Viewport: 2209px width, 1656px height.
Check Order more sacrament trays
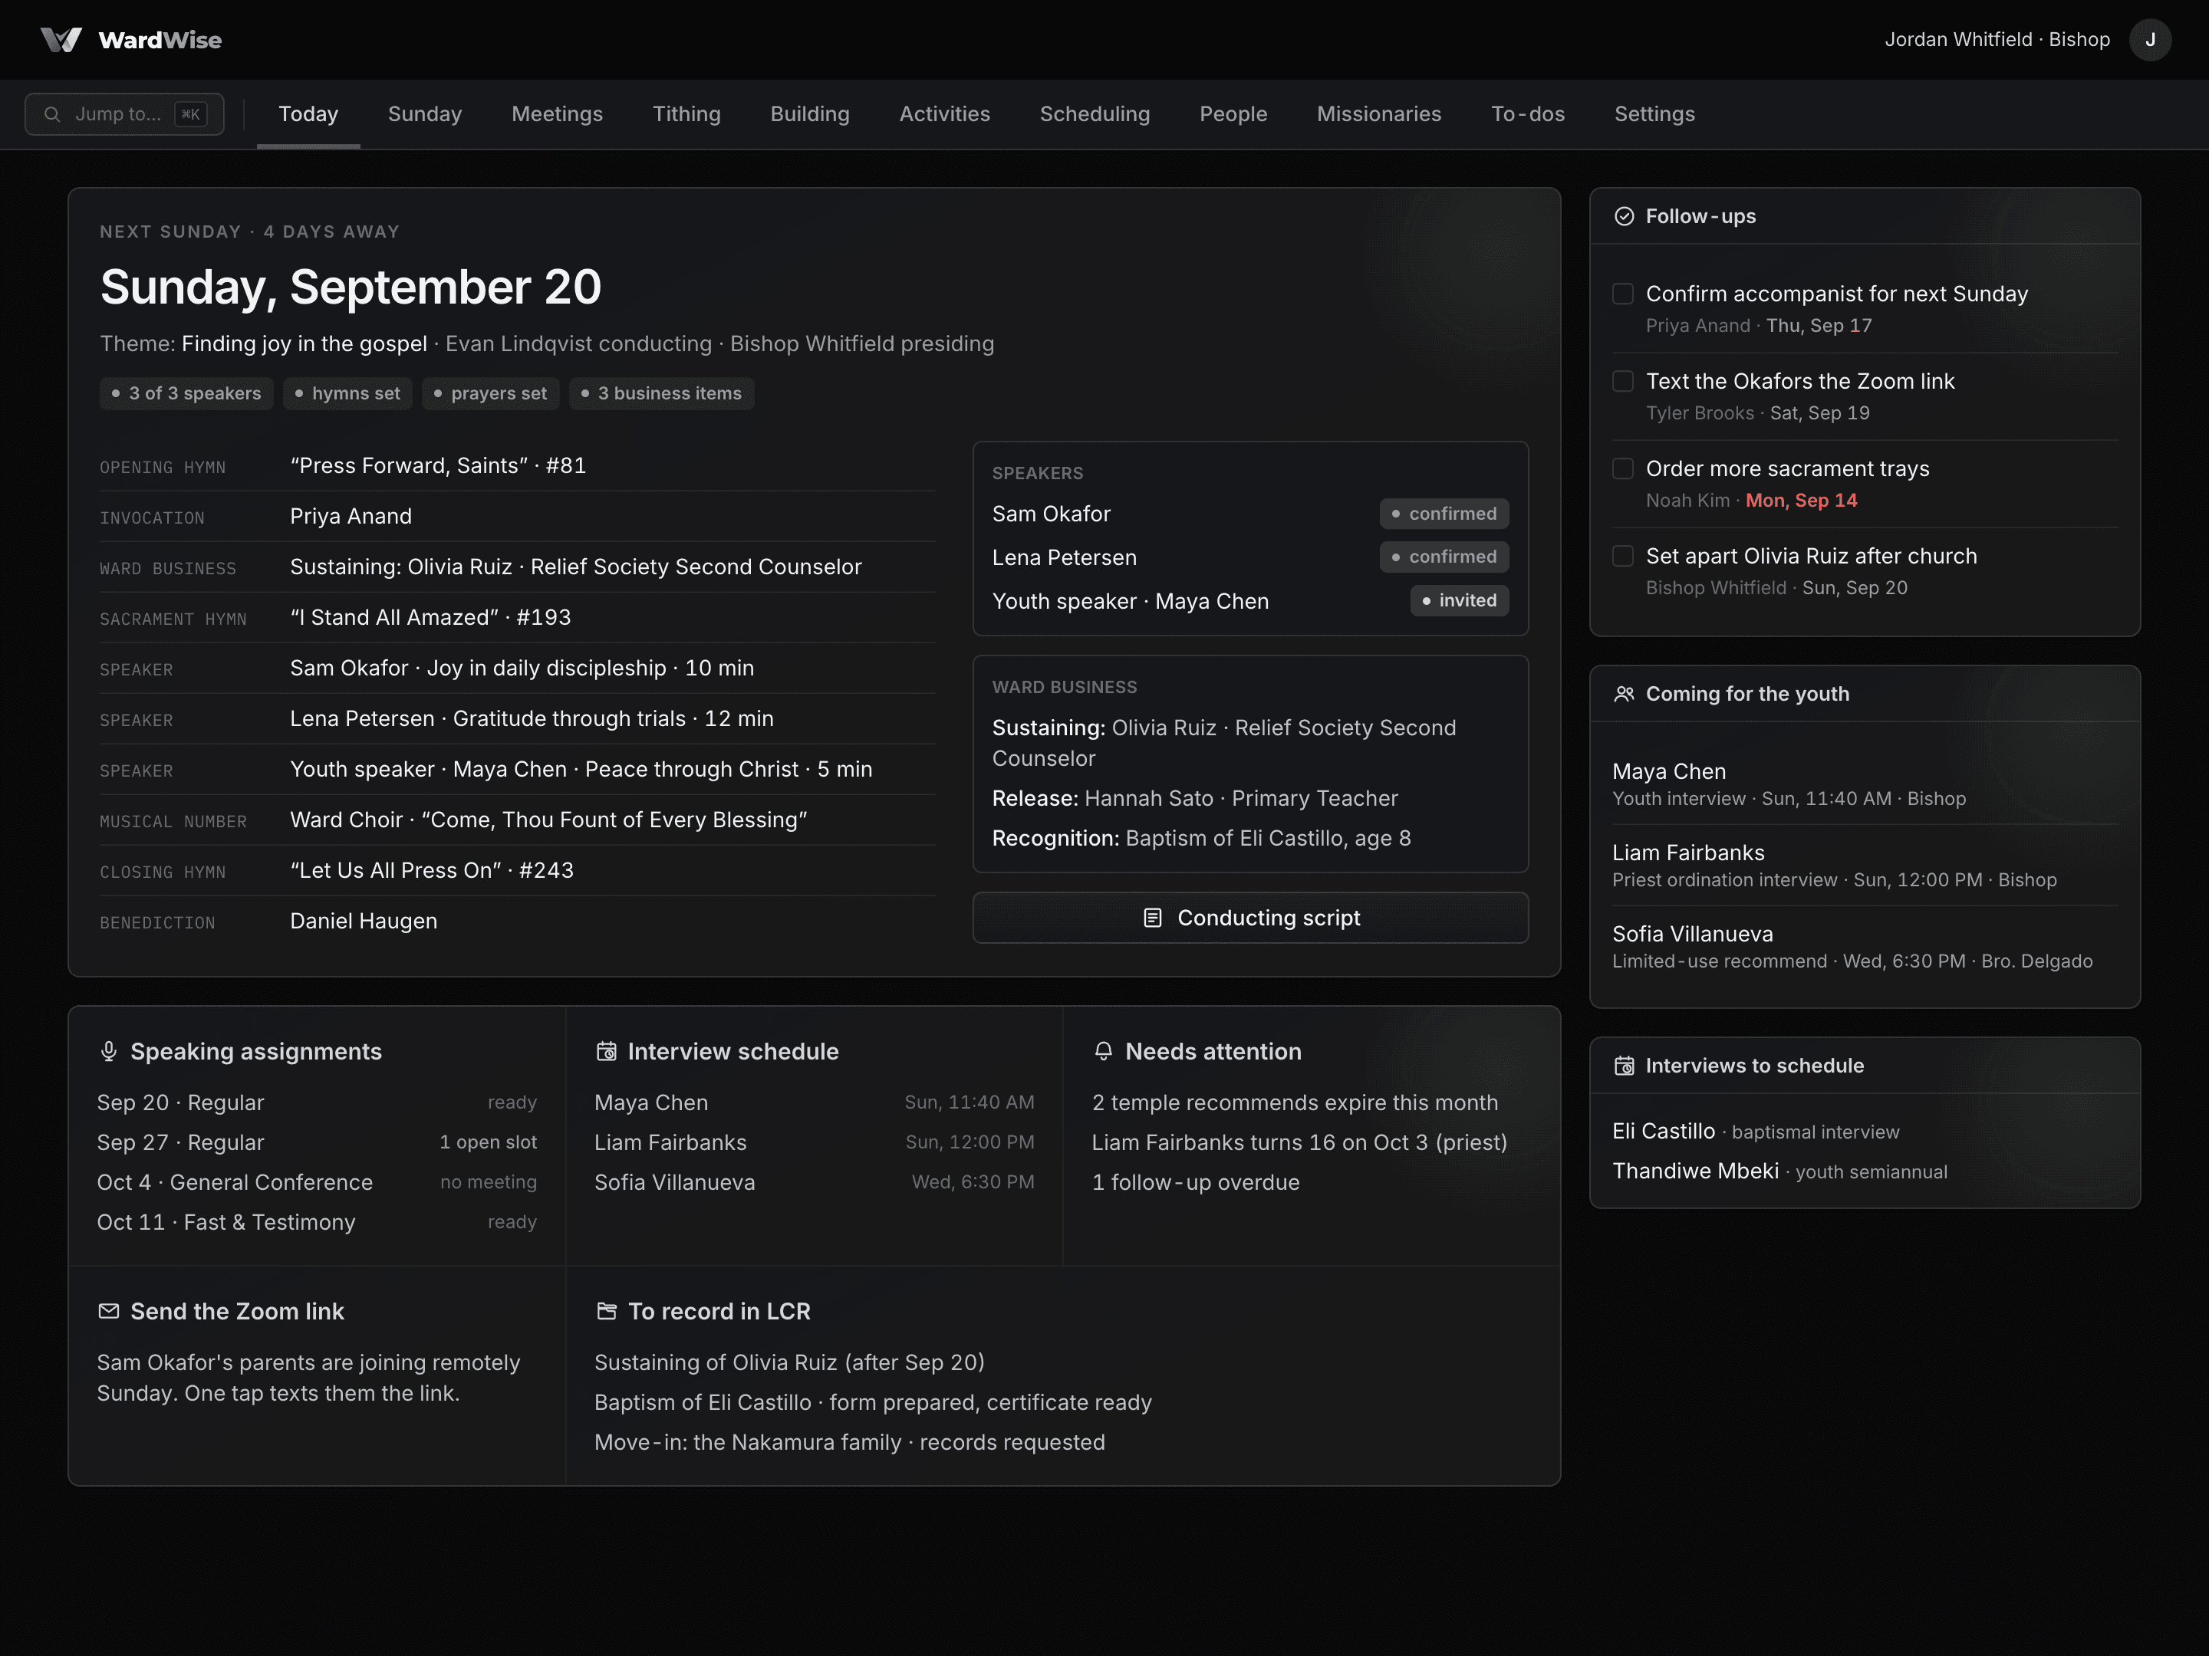click(1623, 468)
